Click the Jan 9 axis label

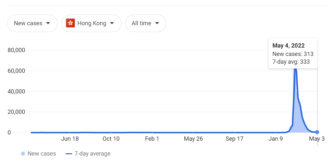[x=275, y=139]
